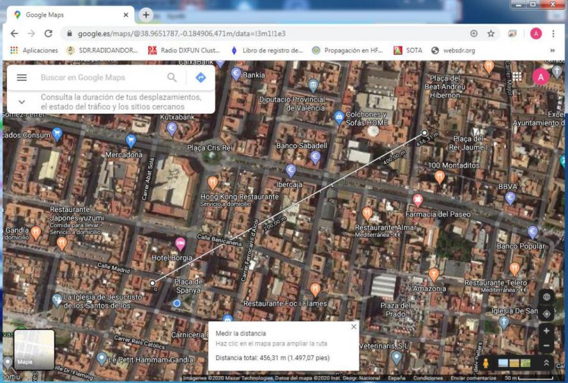
Task: Zoom in on the map
Action: click(546, 331)
